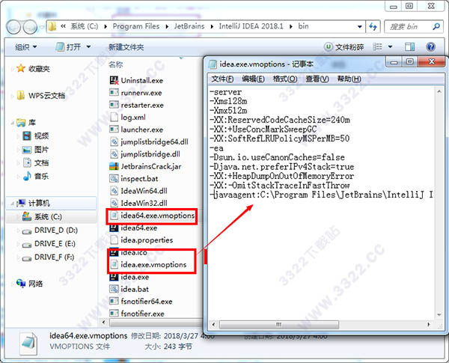Select the 系统 (C:) drive icon
This screenshot has height=363, width=449.
click(27, 216)
